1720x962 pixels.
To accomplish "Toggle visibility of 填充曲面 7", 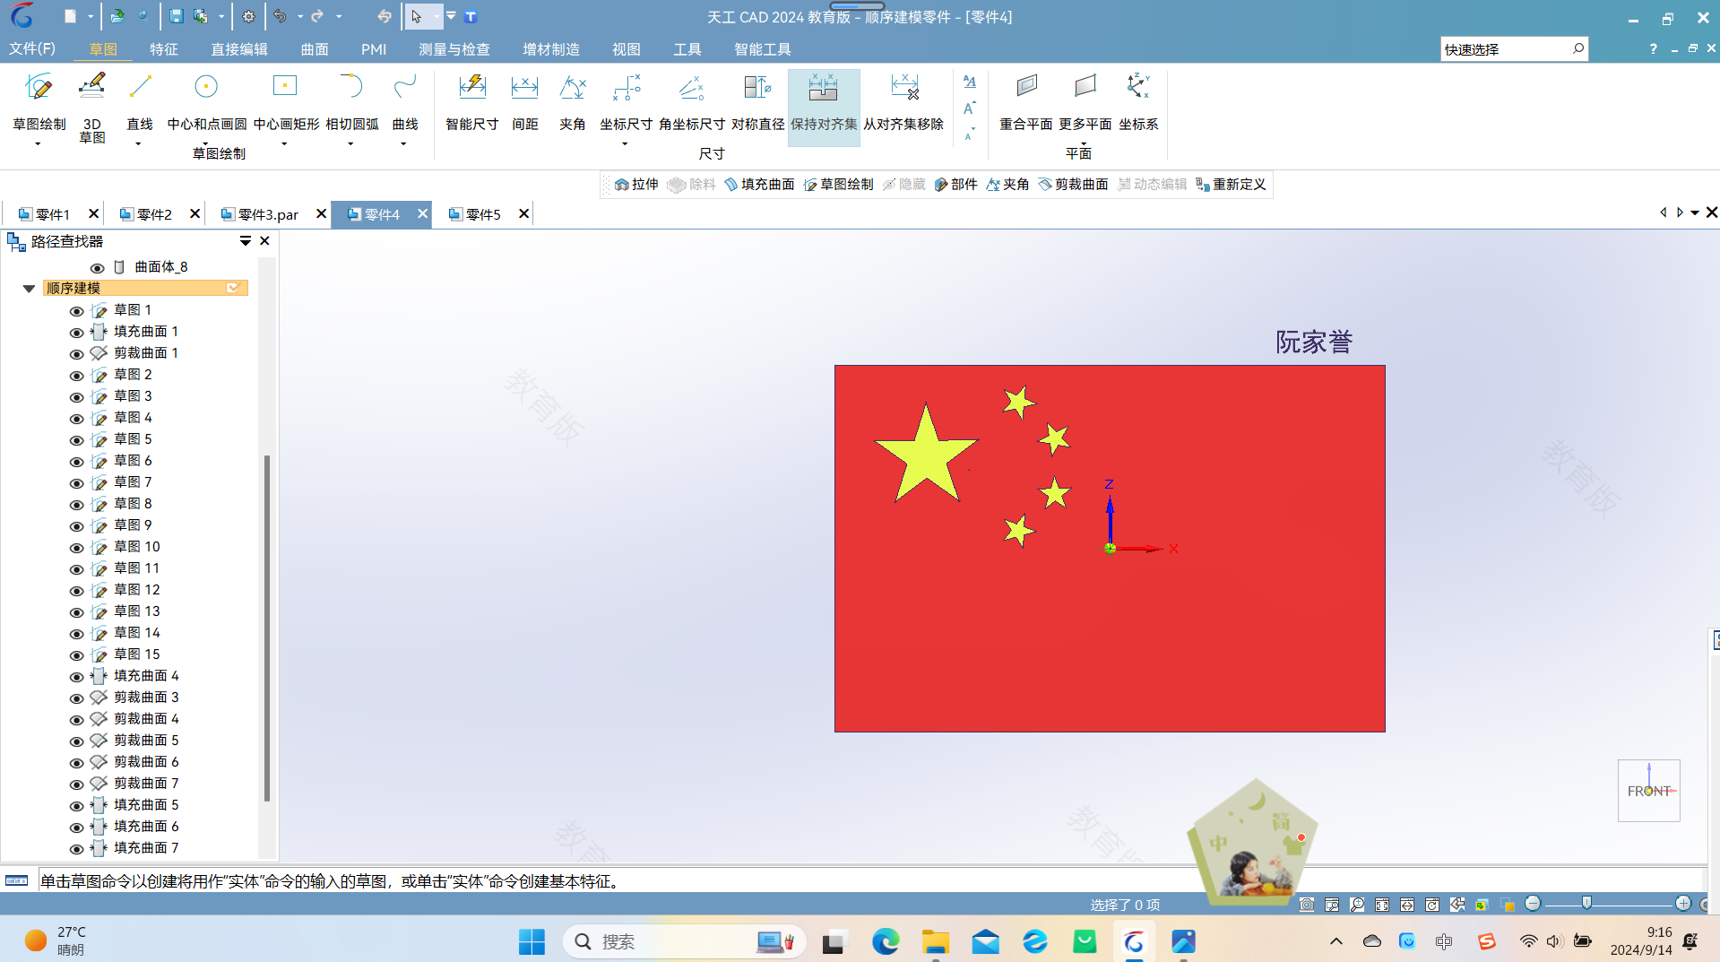I will (76, 849).
